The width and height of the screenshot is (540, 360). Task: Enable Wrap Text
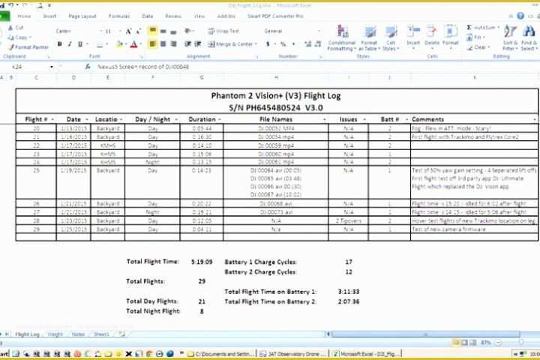coord(223,31)
